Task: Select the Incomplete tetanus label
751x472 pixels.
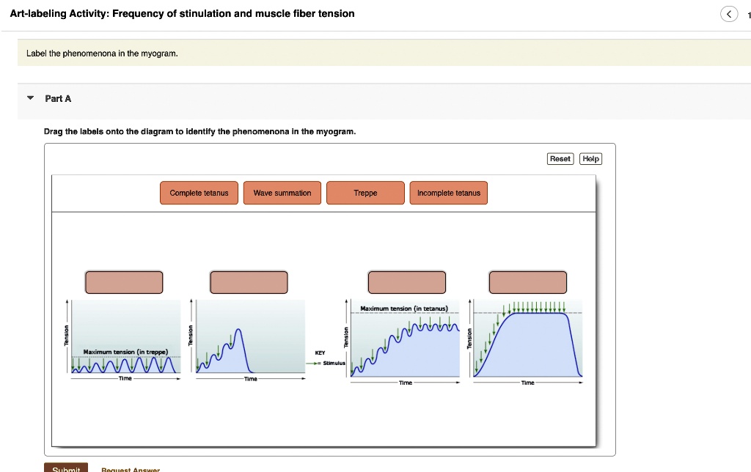Action: click(448, 193)
